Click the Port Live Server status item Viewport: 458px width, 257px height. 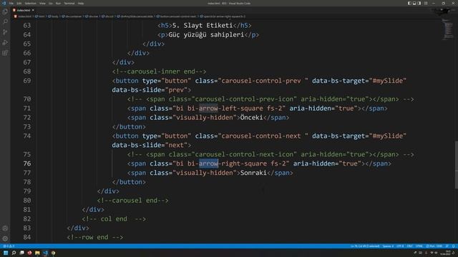pyautogui.click(x=434, y=246)
